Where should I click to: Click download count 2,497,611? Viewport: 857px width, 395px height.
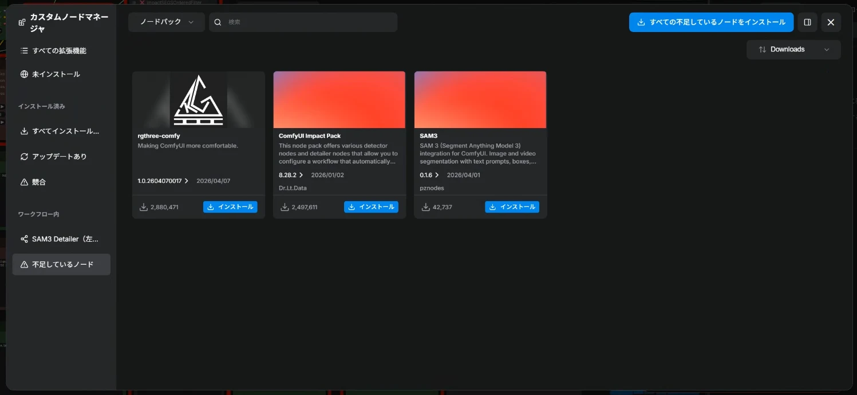click(305, 207)
